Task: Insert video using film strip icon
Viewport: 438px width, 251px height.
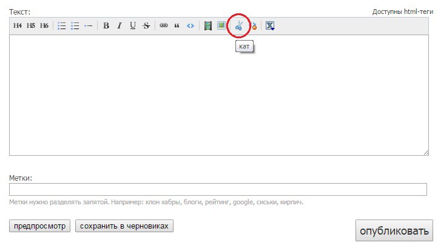Action: (x=208, y=26)
